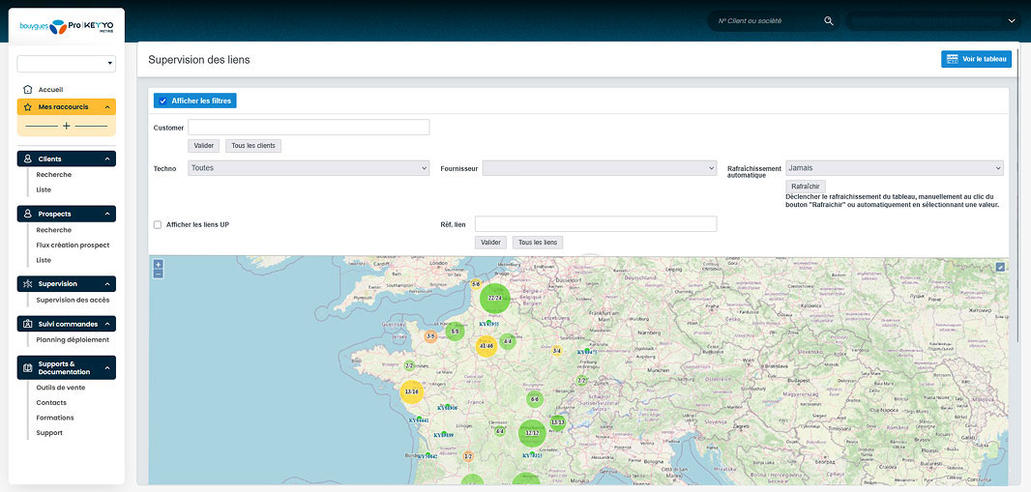Open Liste under Clients
This screenshot has height=492, width=1031.
44,189
